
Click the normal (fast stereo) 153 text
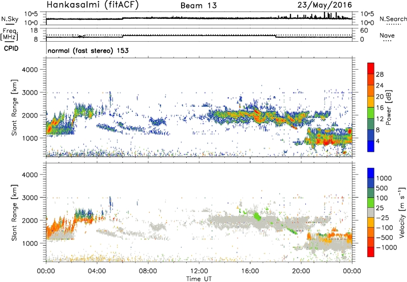88,50
